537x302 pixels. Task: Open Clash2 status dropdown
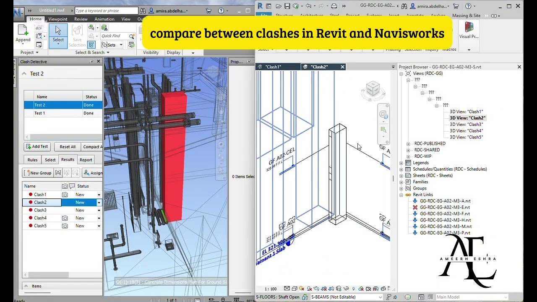(99, 203)
